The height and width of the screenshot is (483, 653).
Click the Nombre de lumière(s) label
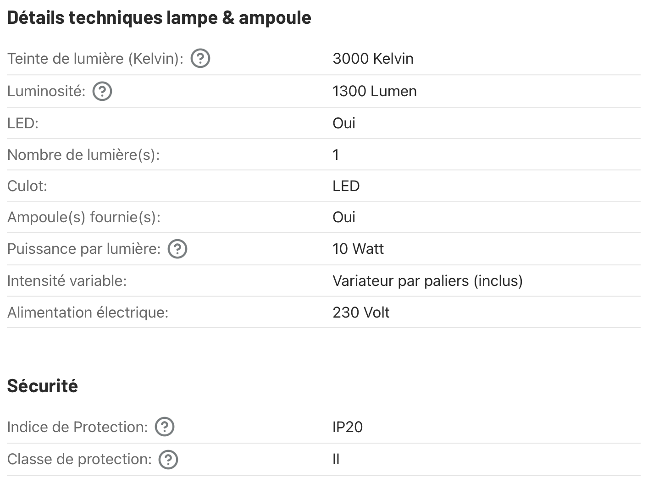coord(83,155)
